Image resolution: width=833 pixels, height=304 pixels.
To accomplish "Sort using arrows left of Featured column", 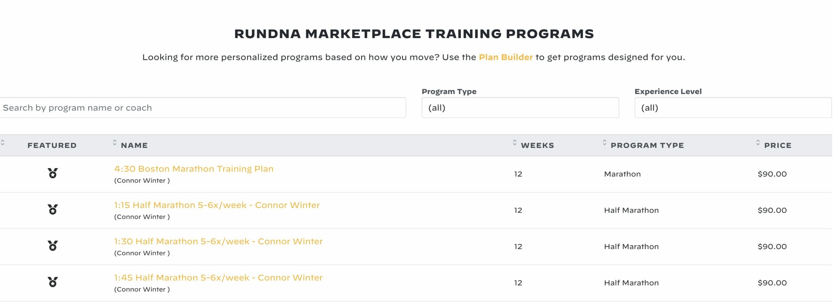I will 3,142.
